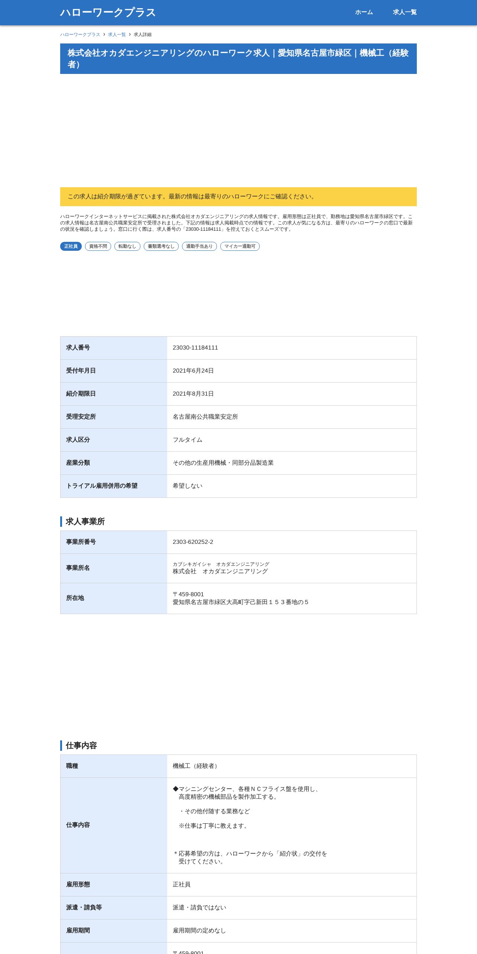Click 派遣・請負ではない value
The height and width of the screenshot is (954, 477).
199,908
